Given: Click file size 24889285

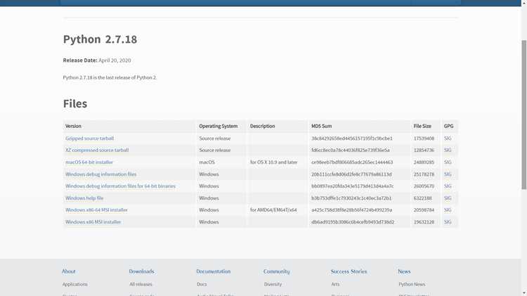Looking at the screenshot, I should 424,162.
